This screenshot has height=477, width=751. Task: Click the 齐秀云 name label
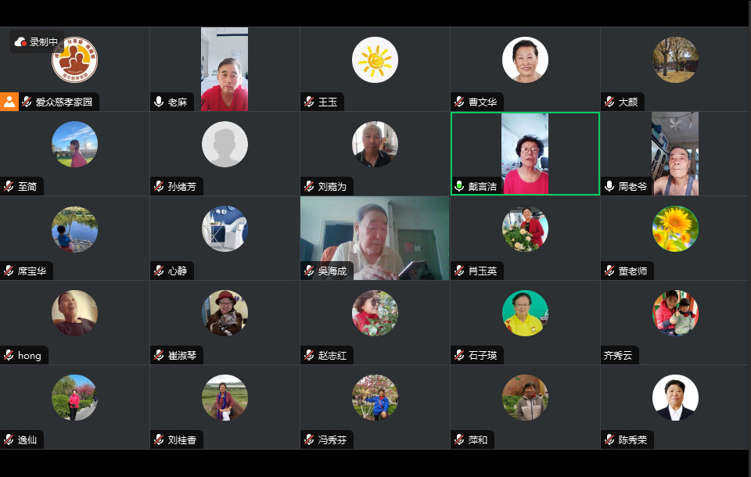(617, 355)
